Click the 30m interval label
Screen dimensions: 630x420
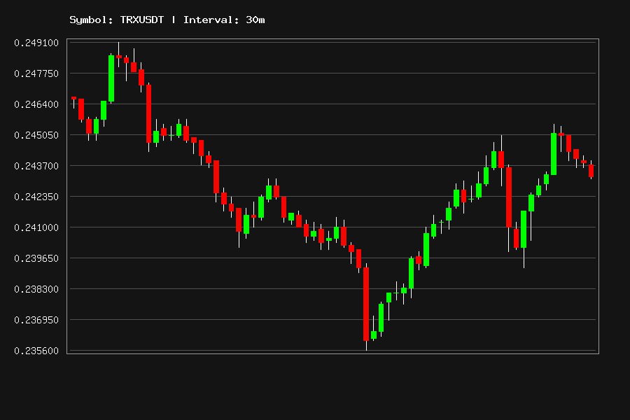[x=255, y=20]
